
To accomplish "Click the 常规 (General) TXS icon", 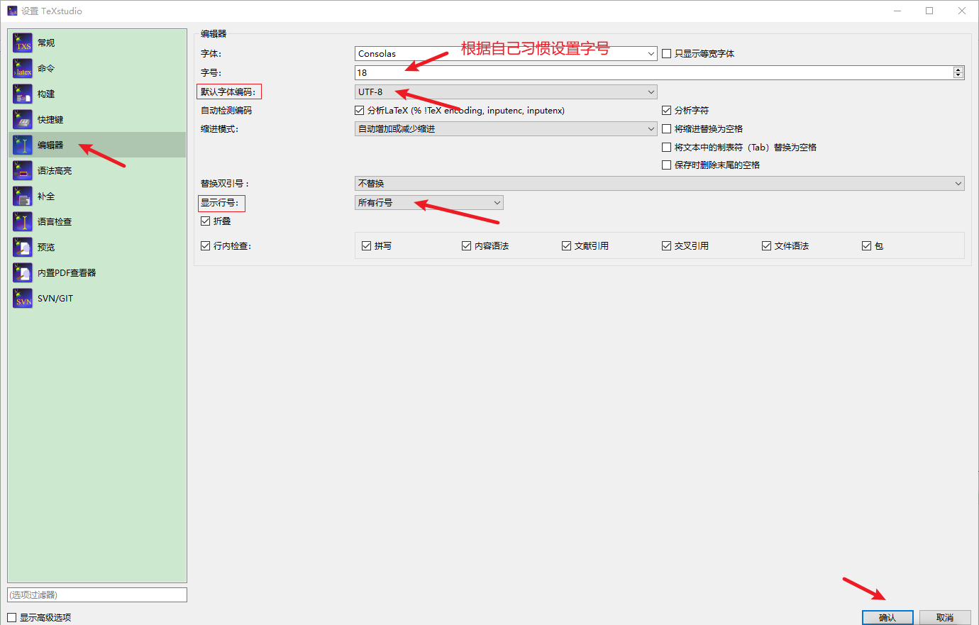I will (x=23, y=43).
